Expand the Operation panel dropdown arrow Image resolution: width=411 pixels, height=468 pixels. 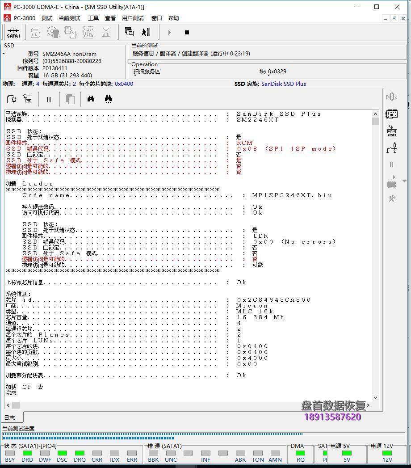[135, 76]
